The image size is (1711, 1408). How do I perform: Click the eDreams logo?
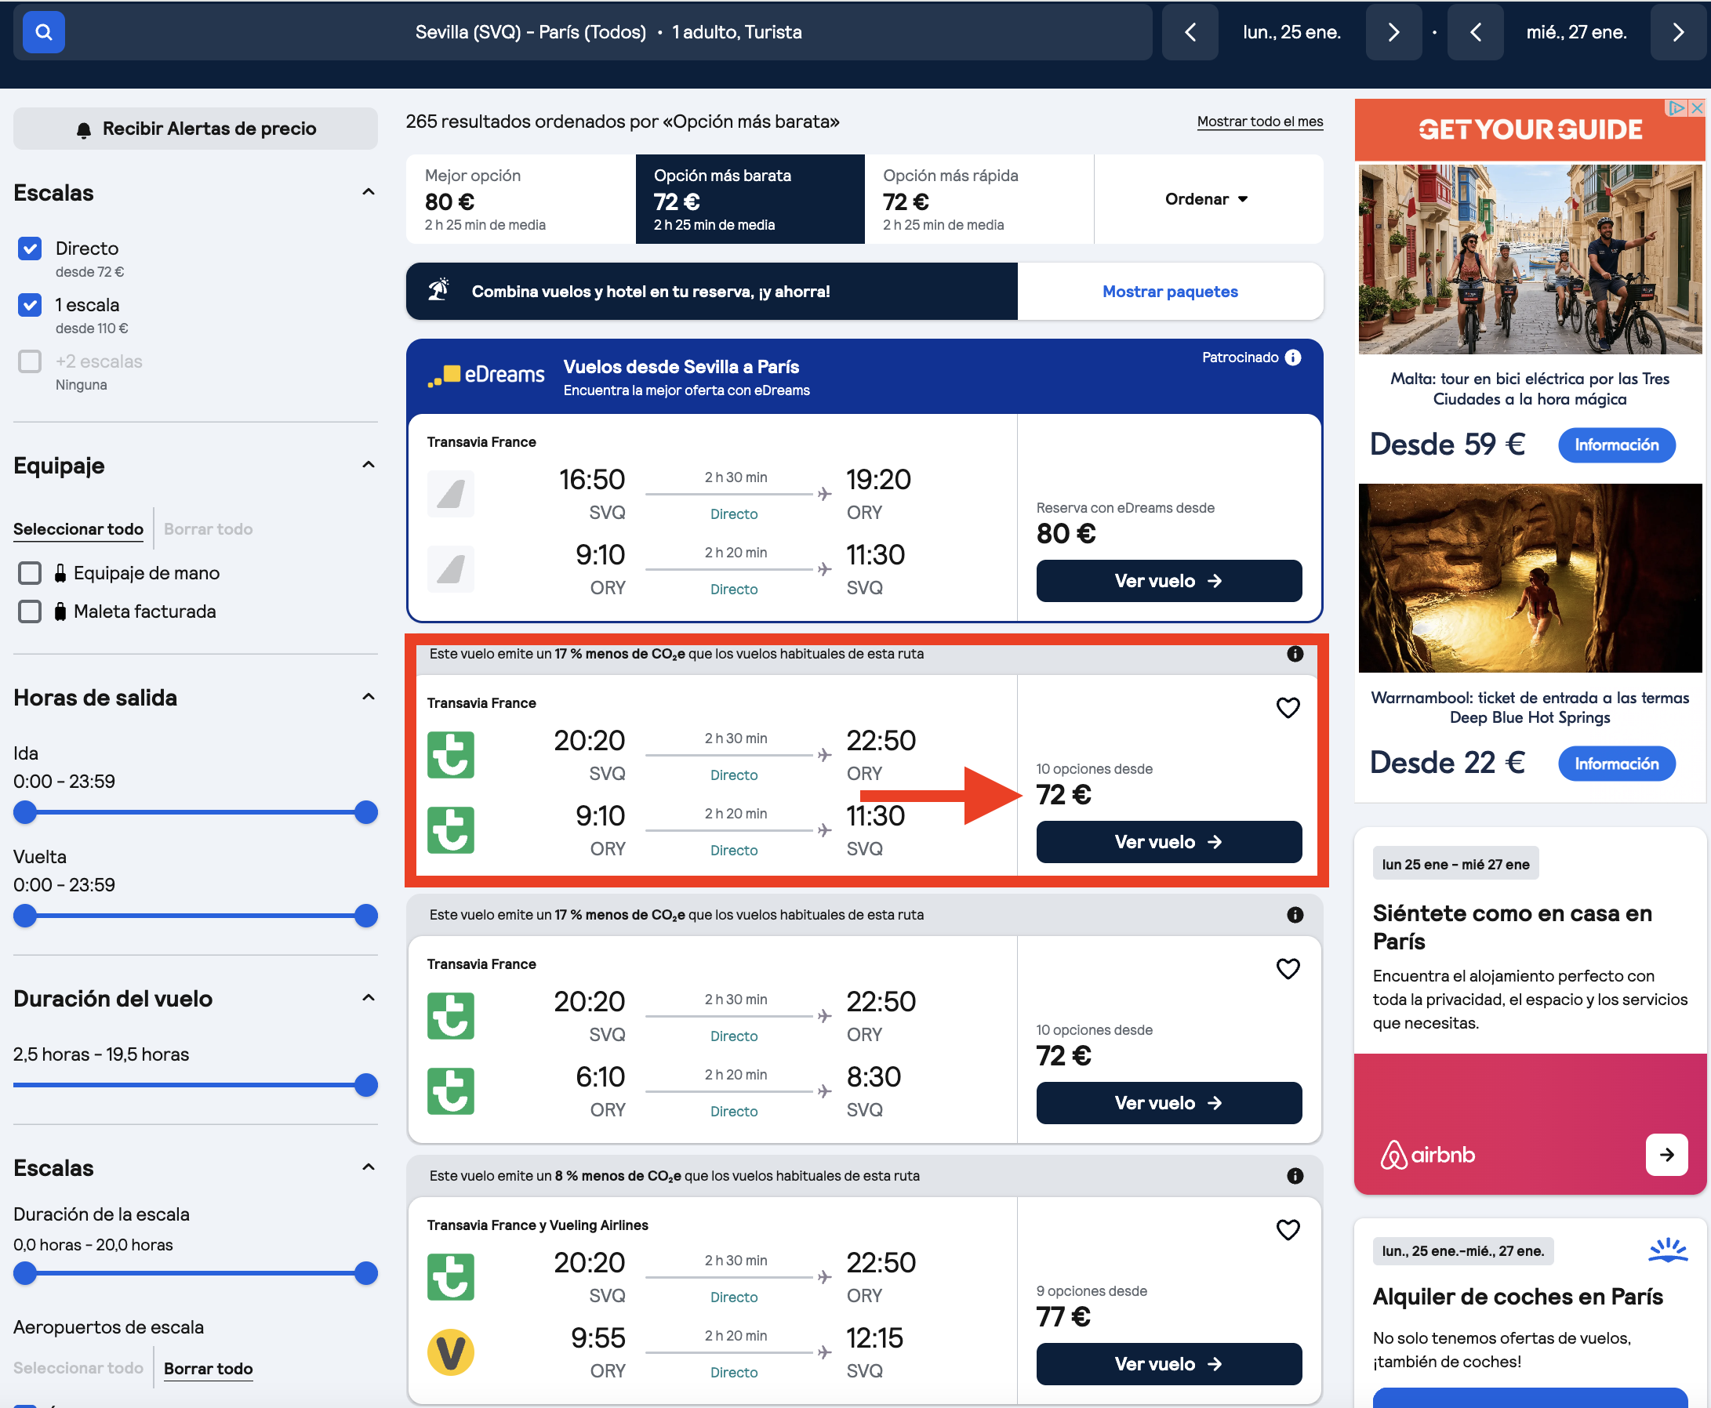click(x=486, y=376)
